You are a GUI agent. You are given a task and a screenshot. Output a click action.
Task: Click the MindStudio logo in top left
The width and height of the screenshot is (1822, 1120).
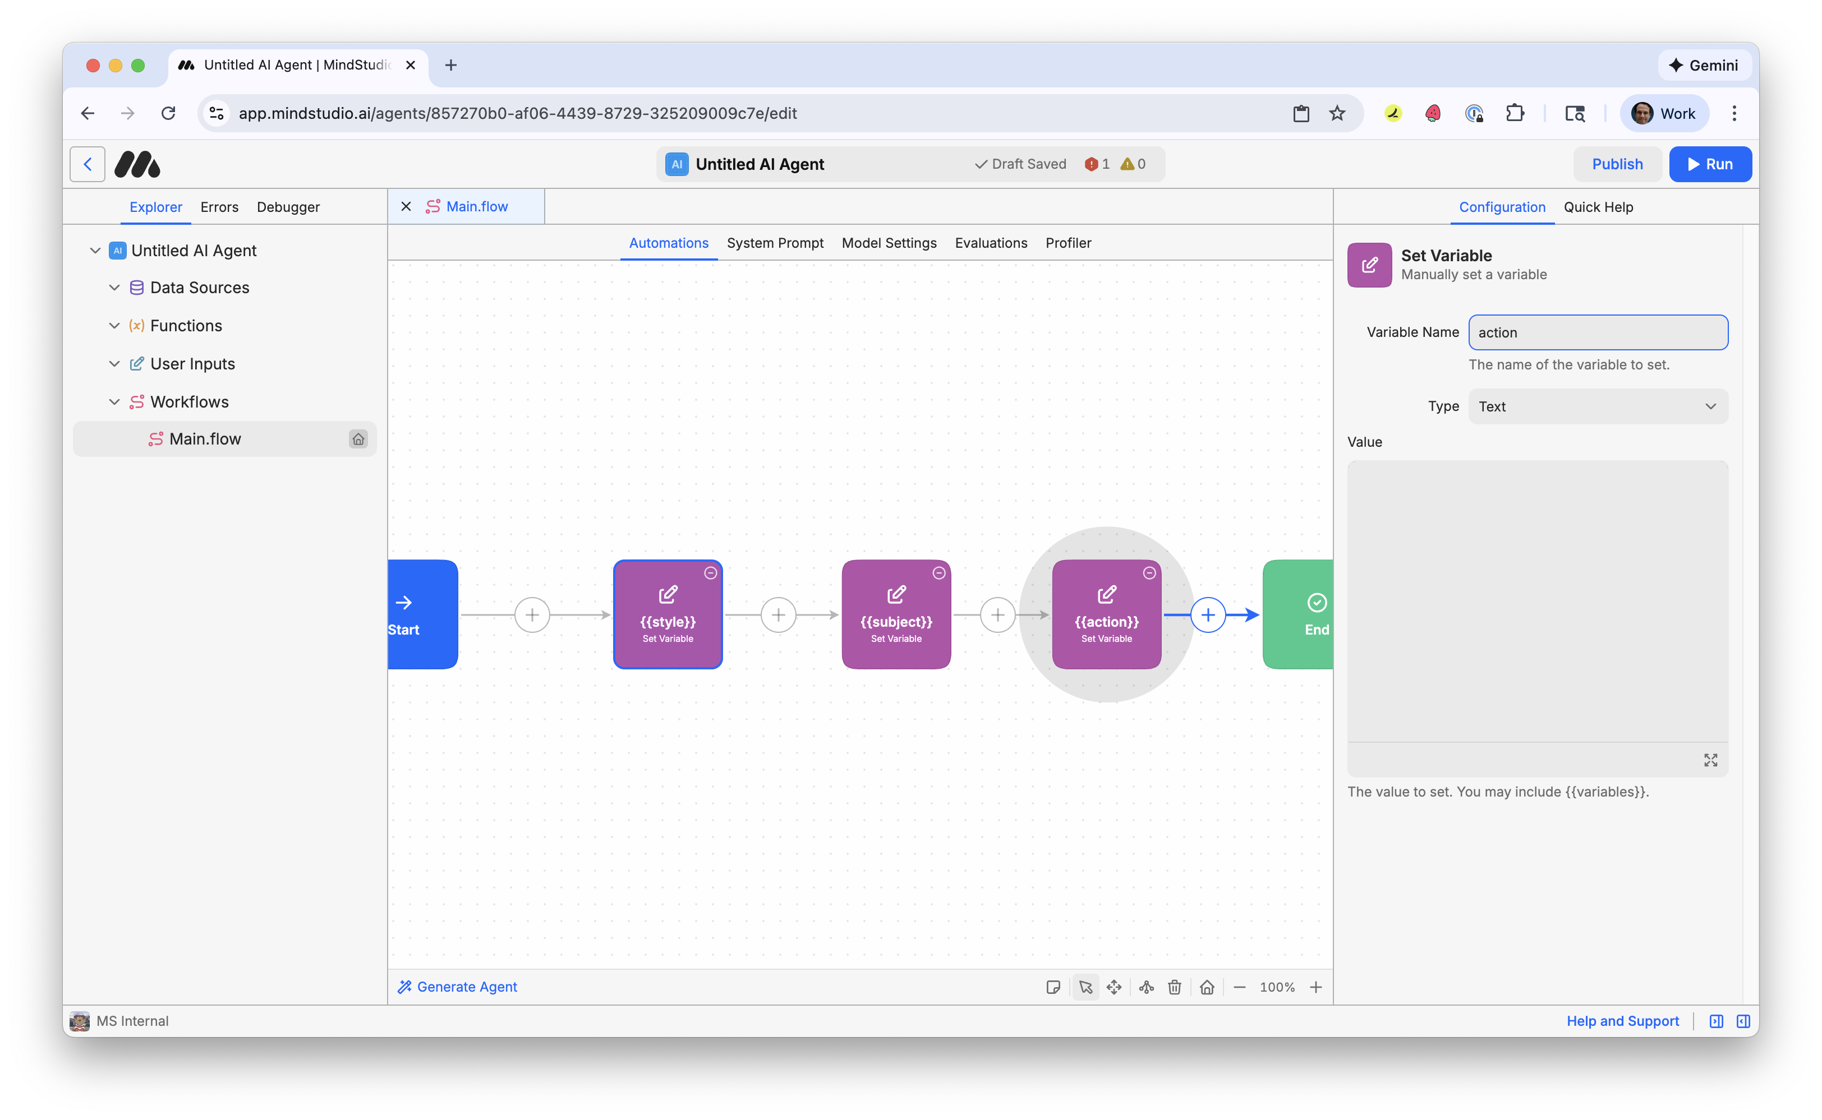(x=136, y=164)
